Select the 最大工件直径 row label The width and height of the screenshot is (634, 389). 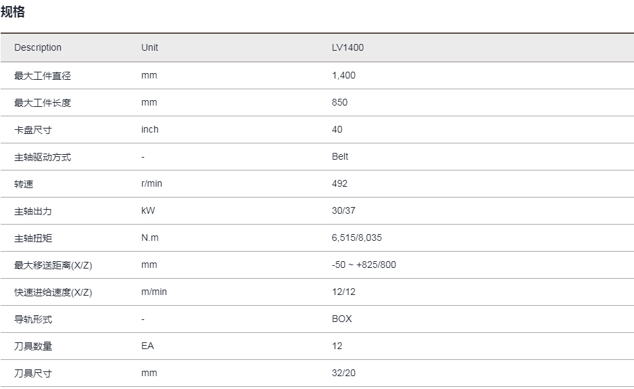click(x=42, y=76)
